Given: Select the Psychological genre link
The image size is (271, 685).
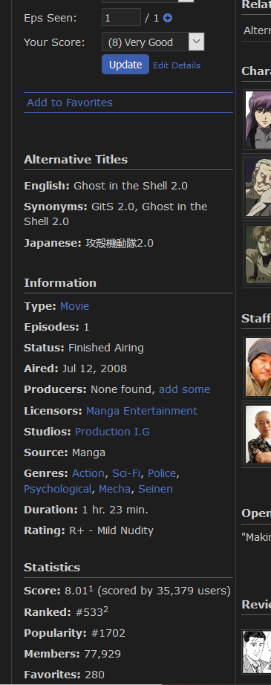Looking at the screenshot, I should coord(58,490).
